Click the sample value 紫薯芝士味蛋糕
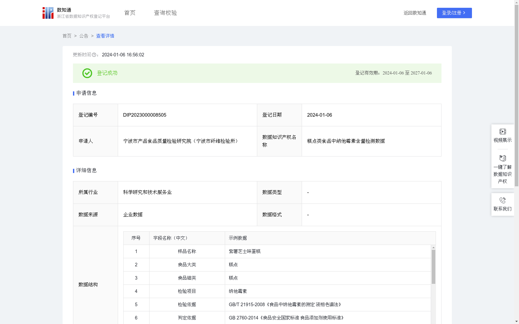 pyautogui.click(x=245, y=251)
